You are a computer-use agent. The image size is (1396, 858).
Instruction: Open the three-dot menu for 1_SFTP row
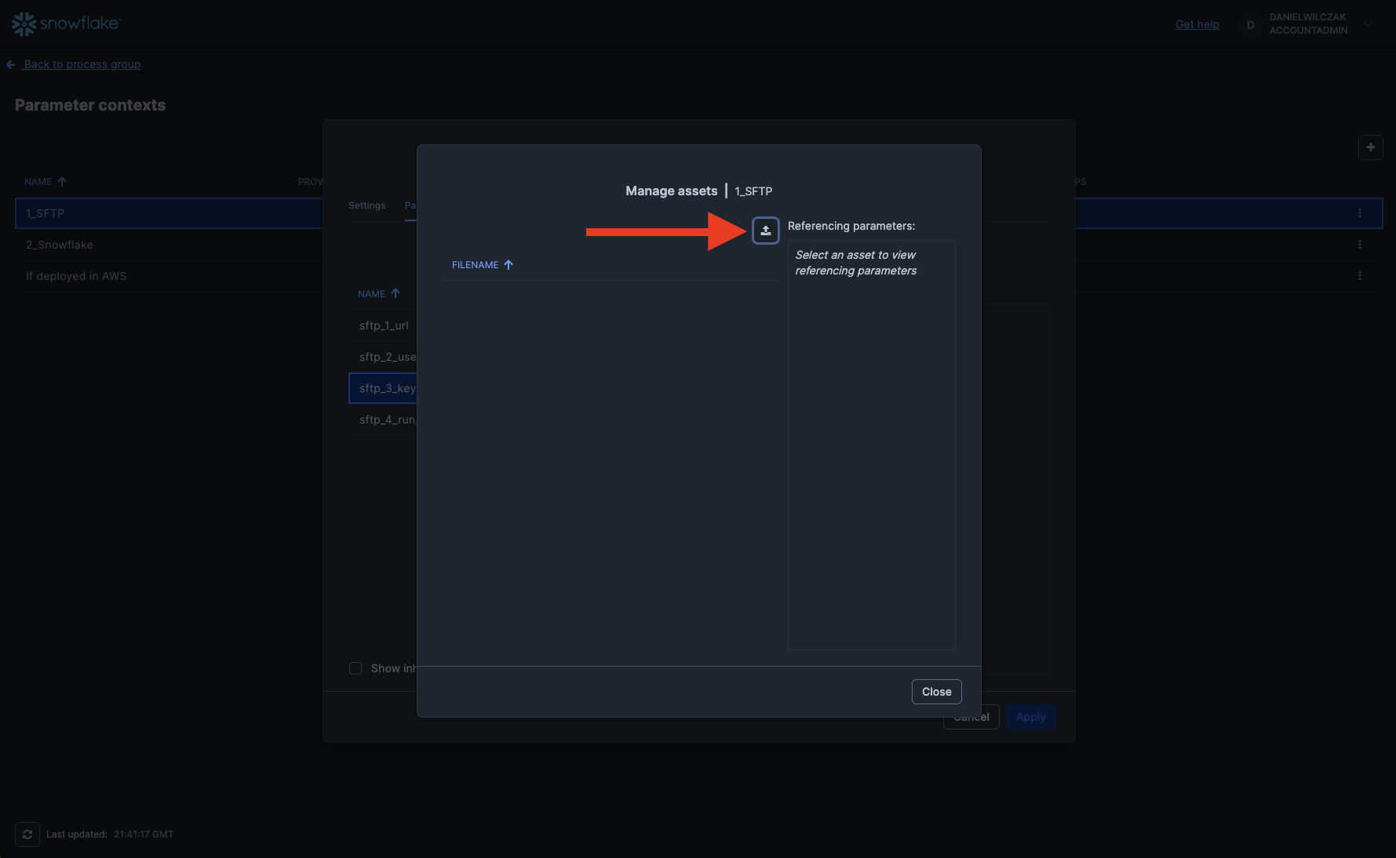1359,213
